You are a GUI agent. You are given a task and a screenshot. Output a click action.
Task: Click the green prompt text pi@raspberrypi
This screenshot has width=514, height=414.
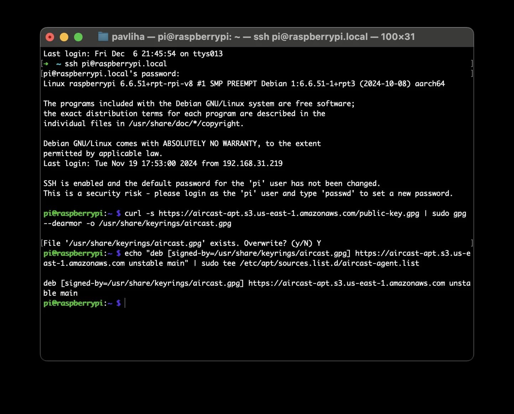73,213
